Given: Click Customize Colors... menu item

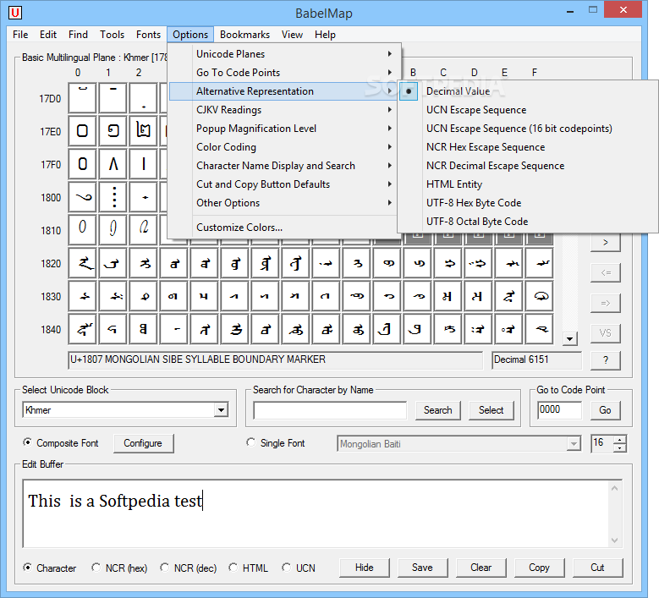Looking at the screenshot, I should (284, 227).
